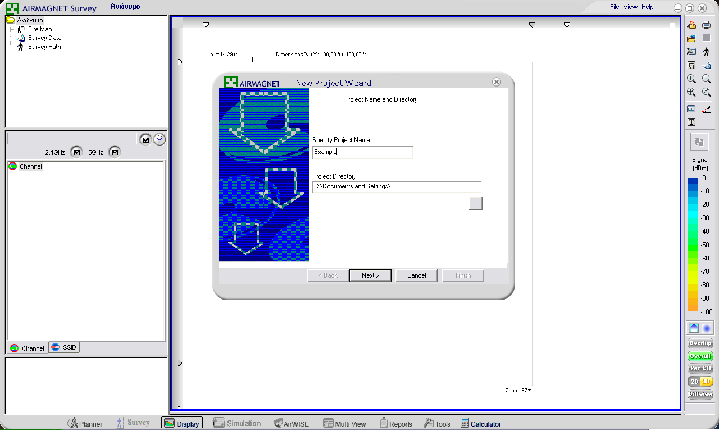Click the magnifier icon with X
This screenshot has width=719, height=430.
707,92
